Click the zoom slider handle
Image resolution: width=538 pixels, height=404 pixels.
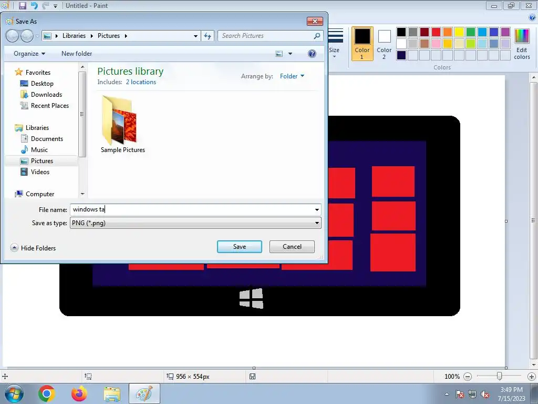(499, 377)
